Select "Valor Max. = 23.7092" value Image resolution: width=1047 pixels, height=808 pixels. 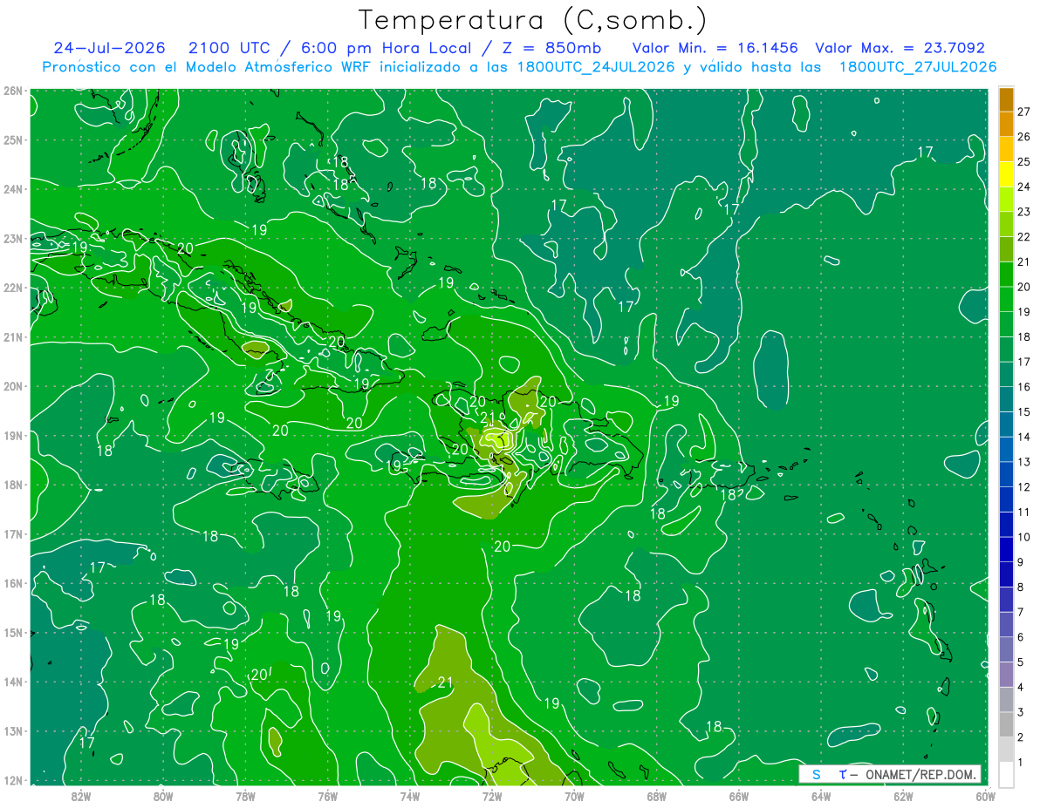click(x=900, y=48)
